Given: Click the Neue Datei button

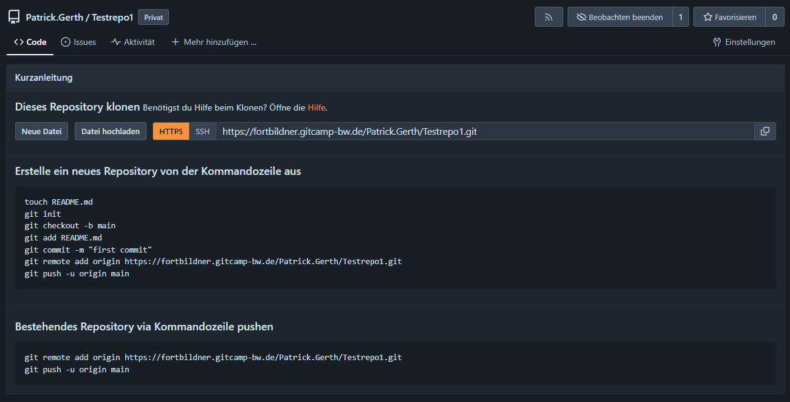Looking at the screenshot, I should (x=41, y=131).
